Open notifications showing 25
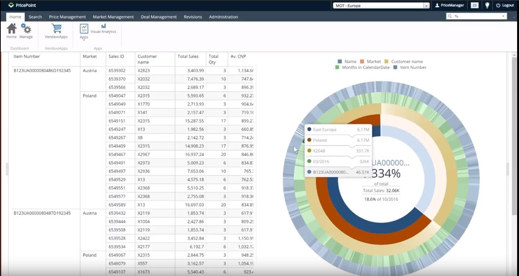The width and height of the screenshot is (519, 276). 474,5
